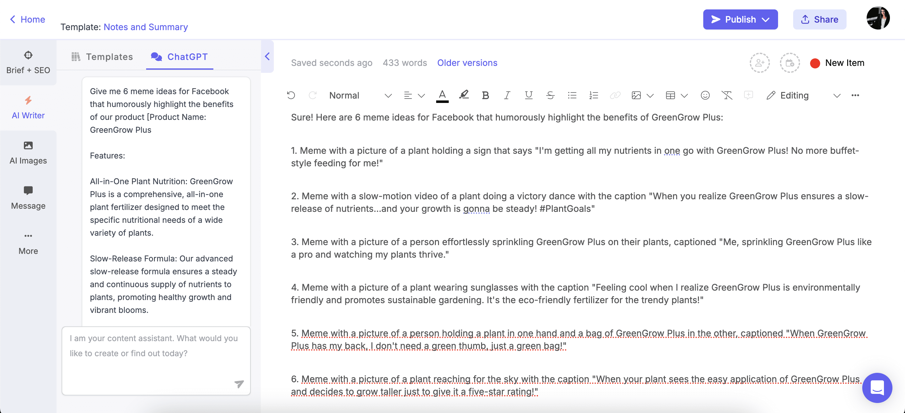Click the 433 words counter
The height and width of the screenshot is (413, 905).
[x=405, y=63]
